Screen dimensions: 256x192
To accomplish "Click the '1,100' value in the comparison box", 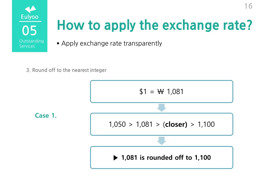I will pos(206,124).
